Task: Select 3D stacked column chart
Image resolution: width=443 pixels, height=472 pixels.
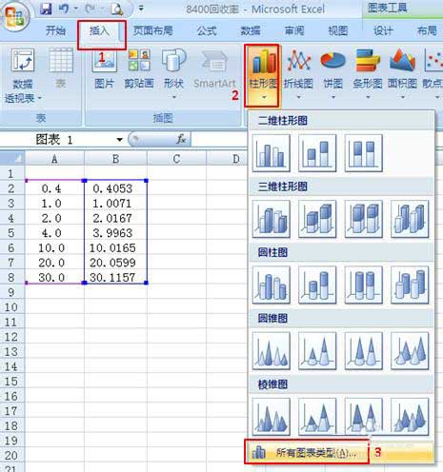Action: tap(317, 219)
